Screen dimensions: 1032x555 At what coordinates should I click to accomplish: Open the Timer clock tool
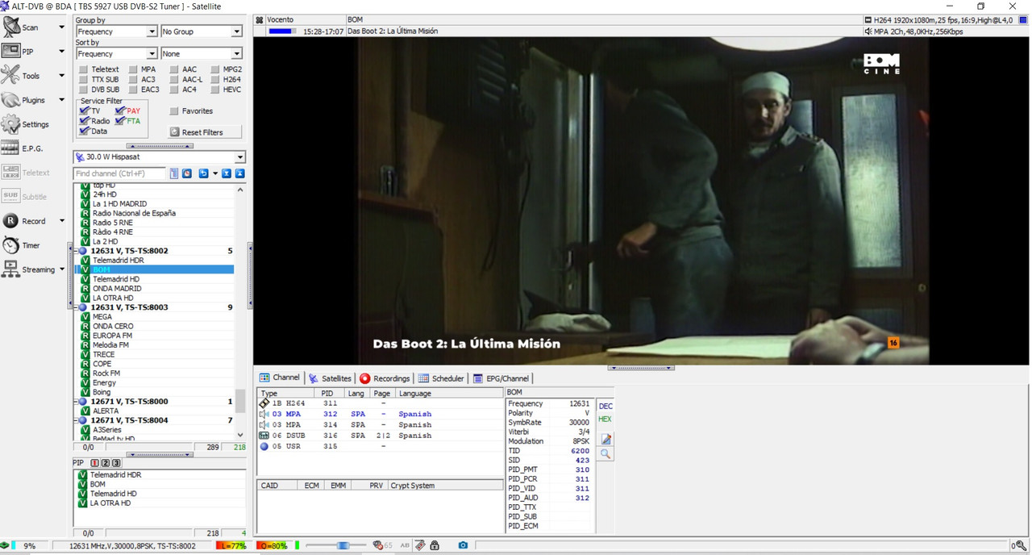pos(21,245)
